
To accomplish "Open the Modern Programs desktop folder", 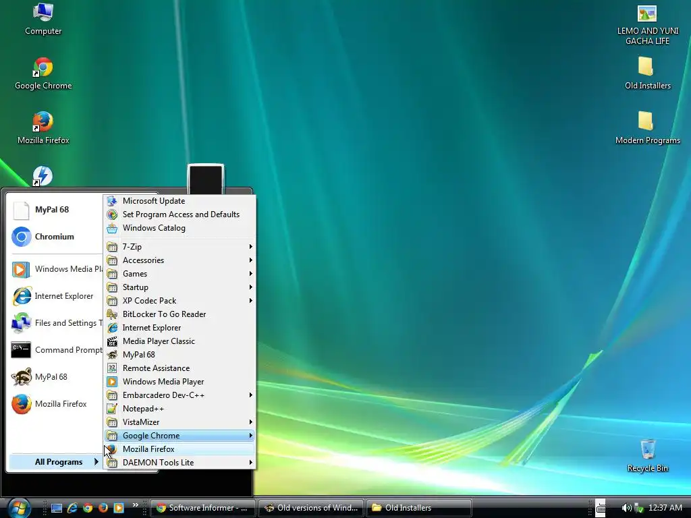I will pyautogui.click(x=647, y=127).
